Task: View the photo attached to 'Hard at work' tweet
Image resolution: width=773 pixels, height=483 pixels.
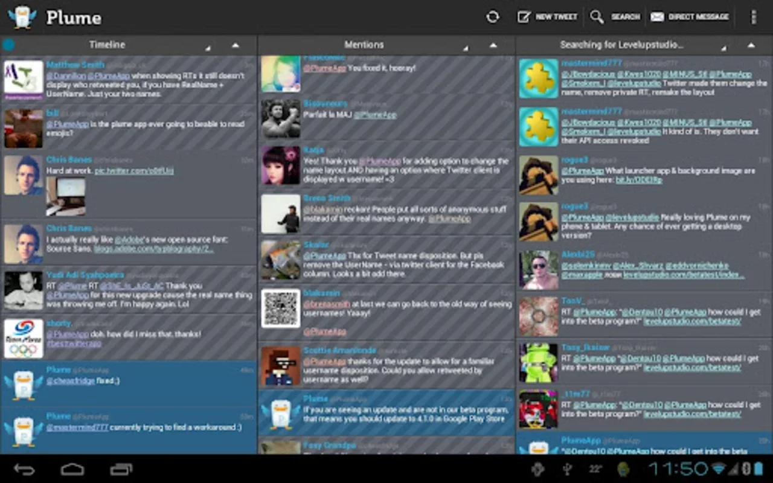Action: (66, 196)
